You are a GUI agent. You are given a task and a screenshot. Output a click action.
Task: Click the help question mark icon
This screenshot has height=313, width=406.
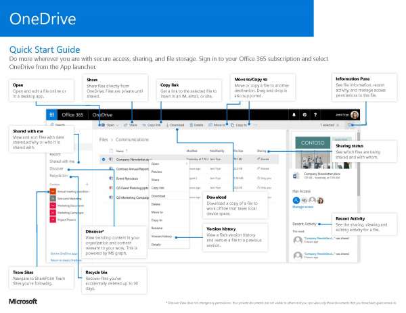(x=315, y=116)
